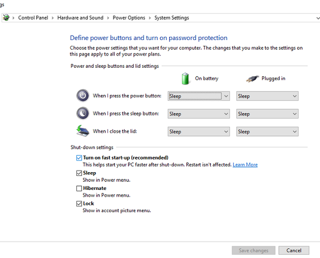Select Control Panel in the breadcrumb path

(x=33, y=18)
